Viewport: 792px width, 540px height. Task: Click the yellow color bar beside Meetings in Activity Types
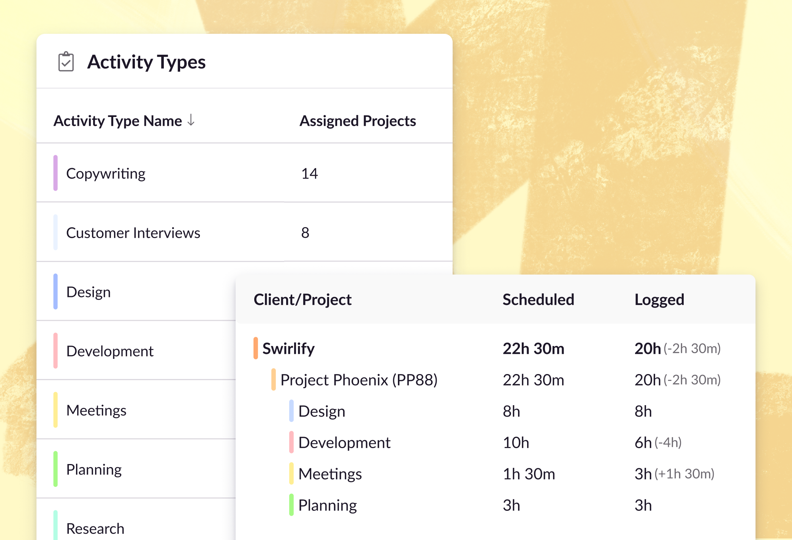coord(55,410)
